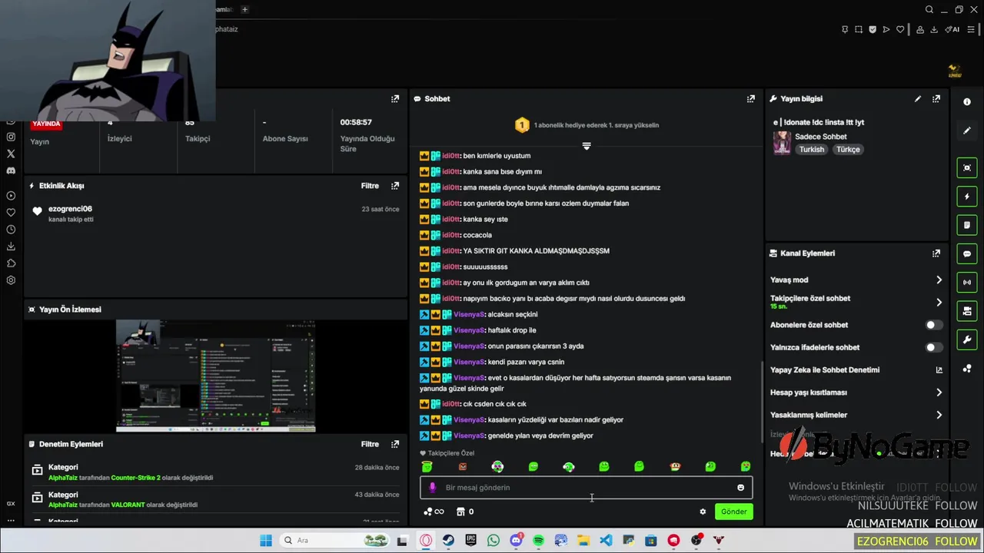Open Steam from the taskbar

(x=448, y=540)
